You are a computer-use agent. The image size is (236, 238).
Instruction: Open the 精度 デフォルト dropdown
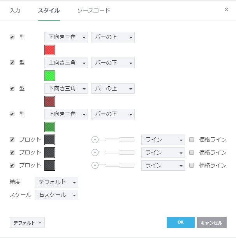(56, 182)
